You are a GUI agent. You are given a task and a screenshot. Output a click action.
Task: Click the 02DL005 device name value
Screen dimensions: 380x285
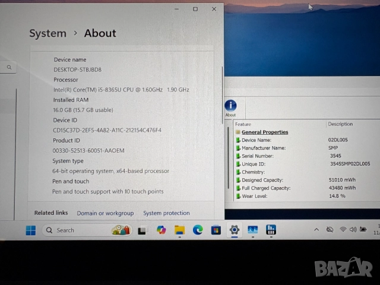coord(338,140)
